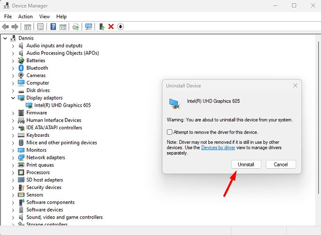The height and width of the screenshot is (235, 321).
Task: Expand the Network adapters category
Action: point(13,157)
